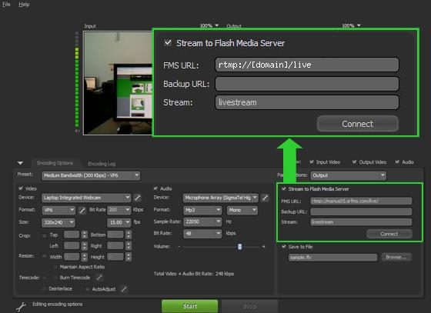The image size is (431, 313).
Task: Switch to the Encoding Options tab
Action: tap(55, 163)
